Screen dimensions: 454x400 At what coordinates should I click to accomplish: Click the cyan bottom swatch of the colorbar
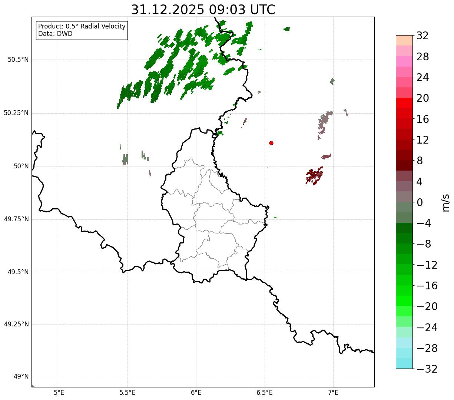pos(404,363)
